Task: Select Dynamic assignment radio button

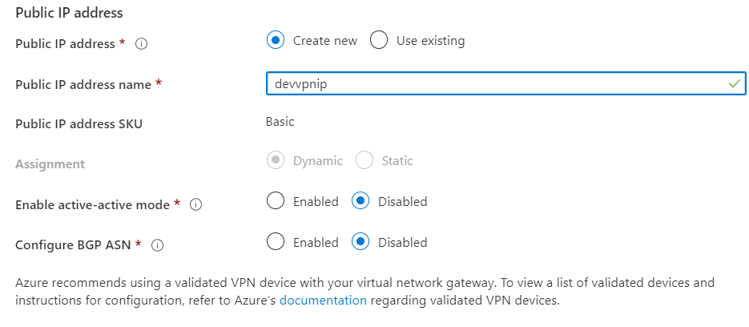Action: (276, 160)
